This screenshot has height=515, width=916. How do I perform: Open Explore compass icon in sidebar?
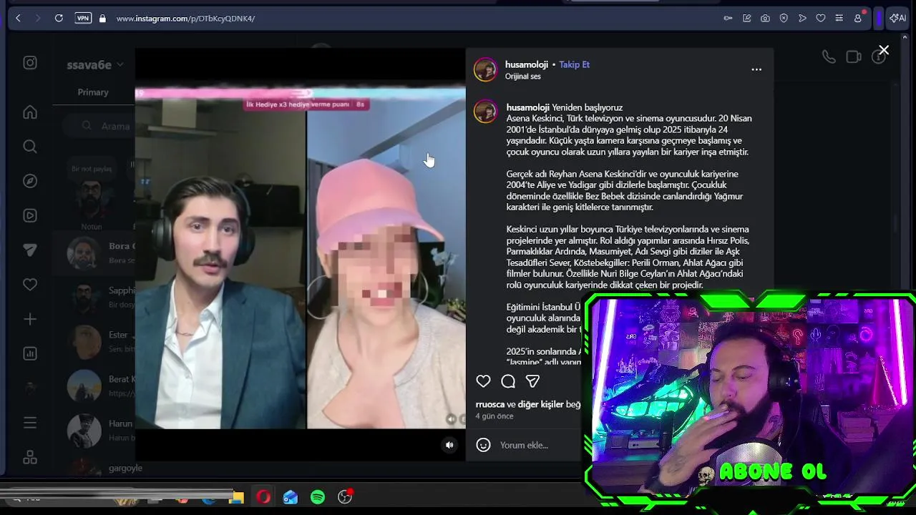coord(30,181)
